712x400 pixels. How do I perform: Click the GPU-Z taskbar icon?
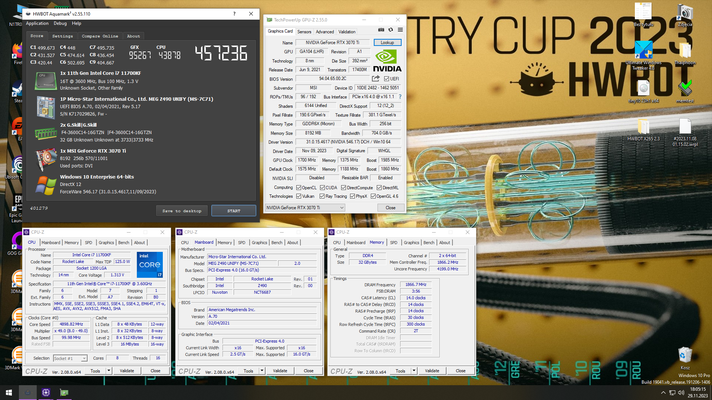[x=64, y=393]
